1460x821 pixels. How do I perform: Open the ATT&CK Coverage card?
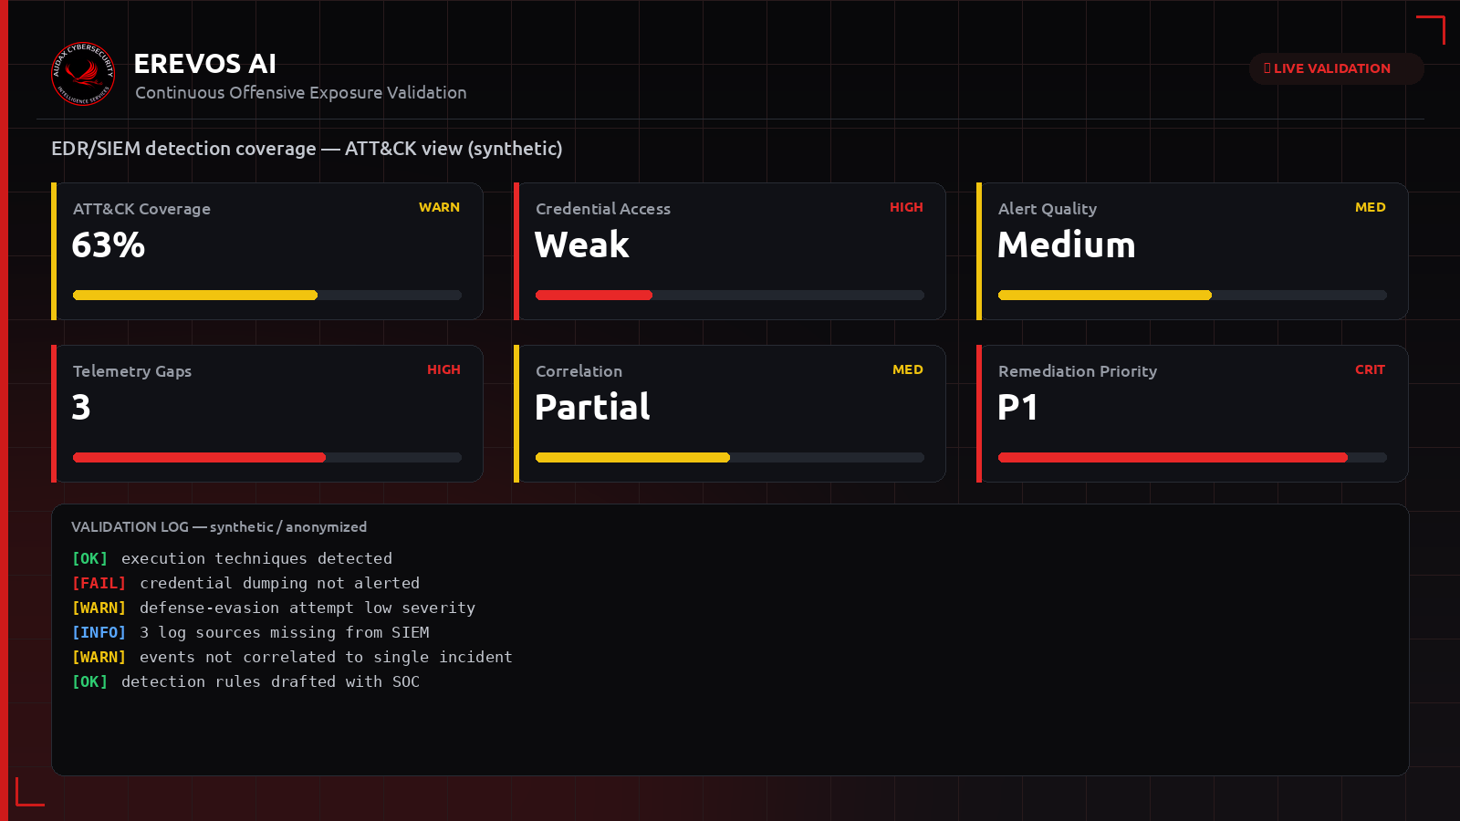pyautogui.click(x=267, y=251)
